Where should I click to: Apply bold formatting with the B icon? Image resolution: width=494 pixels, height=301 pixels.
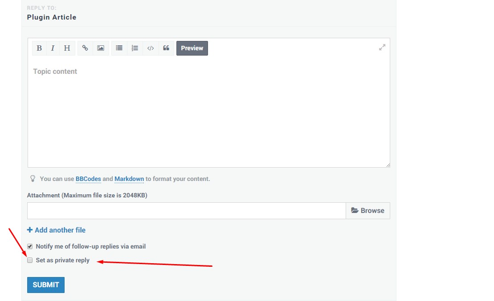click(39, 48)
